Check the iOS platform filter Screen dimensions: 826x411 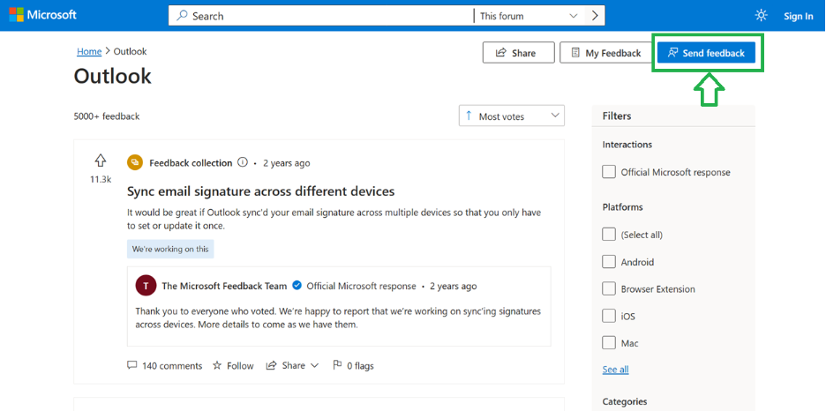[609, 317]
